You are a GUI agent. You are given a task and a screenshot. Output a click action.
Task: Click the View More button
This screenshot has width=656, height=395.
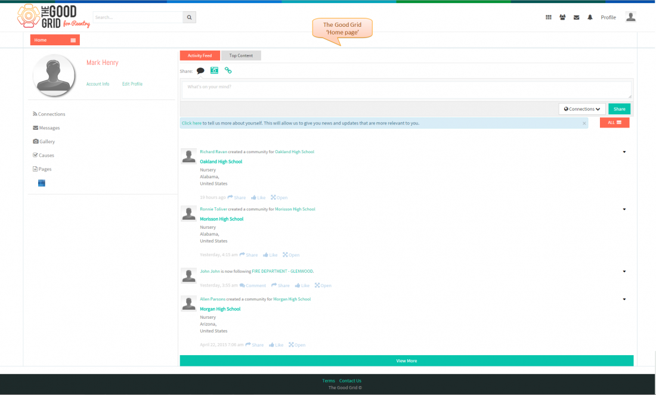(407, 360)
